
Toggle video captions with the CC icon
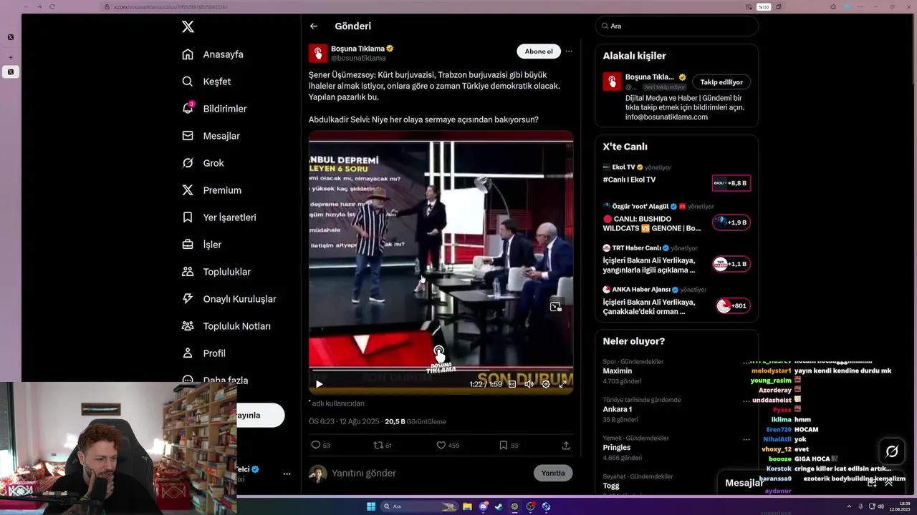(512, 384)
